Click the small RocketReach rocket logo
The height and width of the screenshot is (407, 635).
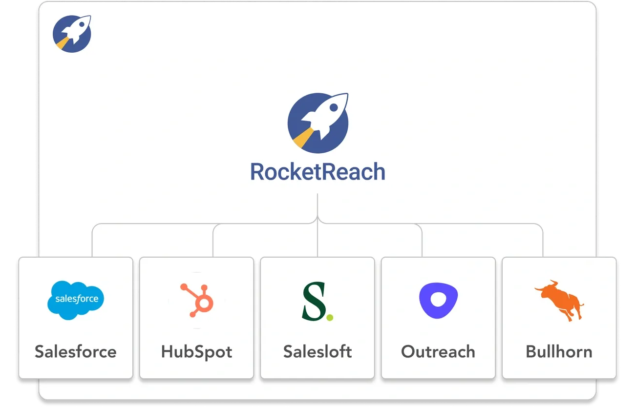tap(72, 33)
